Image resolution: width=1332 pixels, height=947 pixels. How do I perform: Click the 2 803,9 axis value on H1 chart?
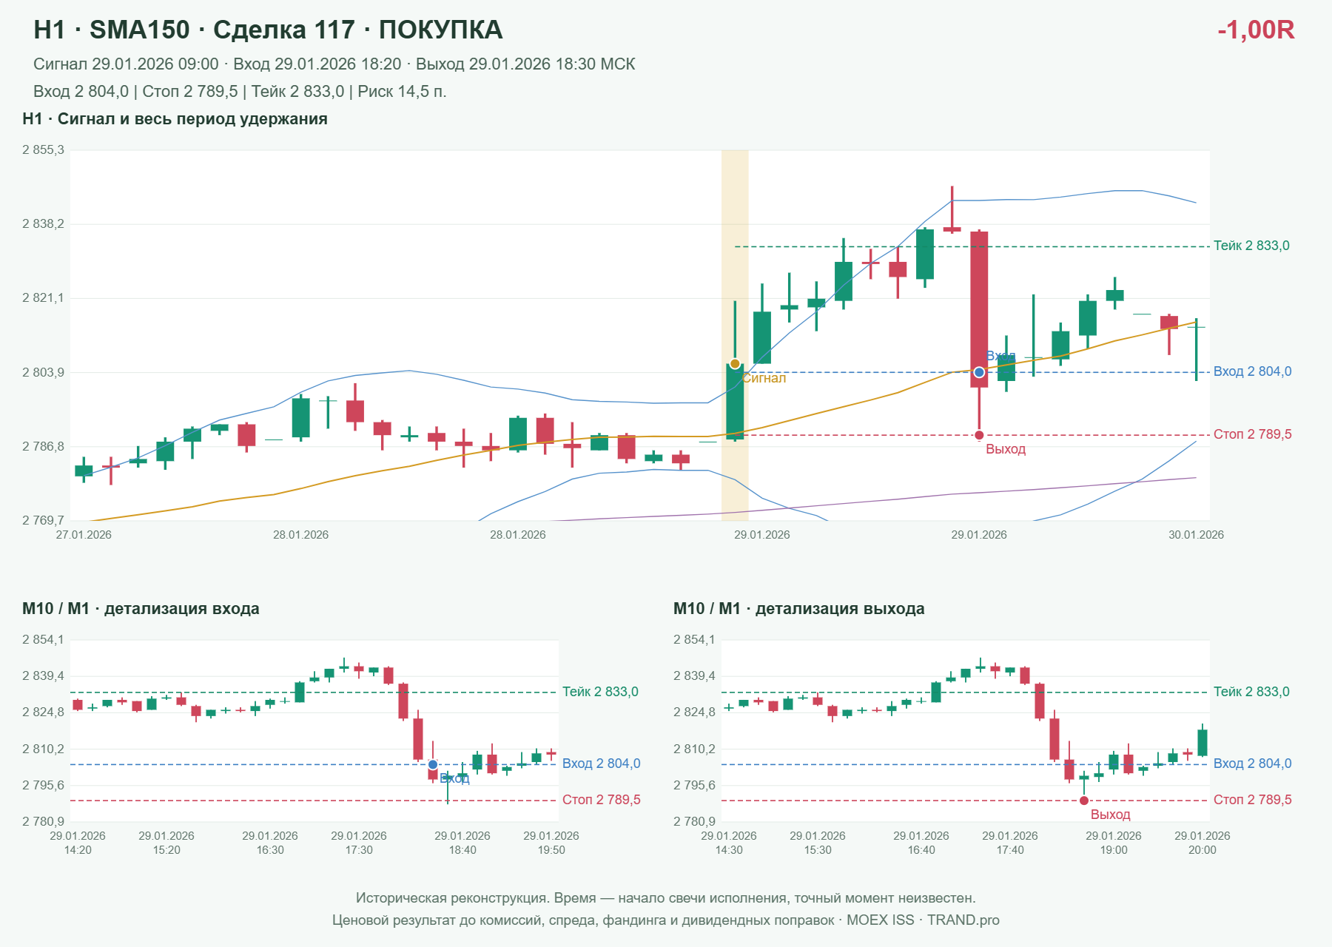pos(43,372)
